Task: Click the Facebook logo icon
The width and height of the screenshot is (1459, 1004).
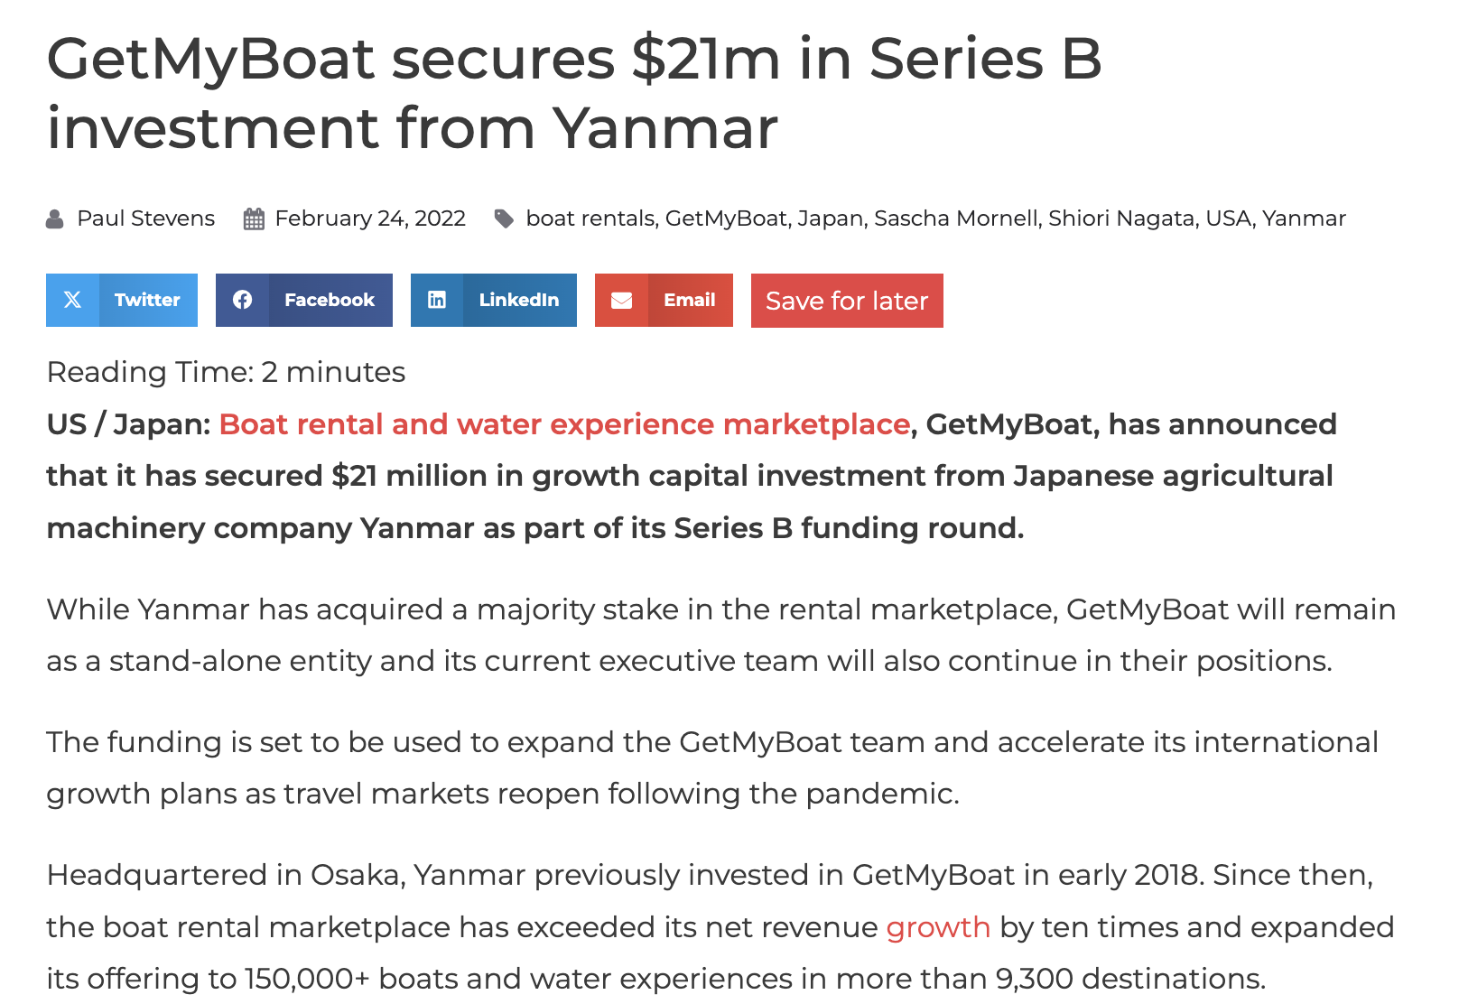Action: click(x=242, y=300)
